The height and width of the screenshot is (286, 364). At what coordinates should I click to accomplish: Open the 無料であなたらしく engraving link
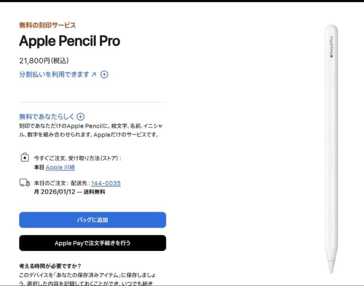(47, 116)
